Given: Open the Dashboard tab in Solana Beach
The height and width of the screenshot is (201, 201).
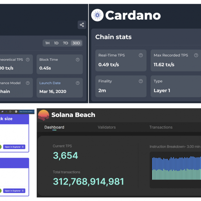Looking at the screenshot, I should pyautogui.click(x=54, y=127).
